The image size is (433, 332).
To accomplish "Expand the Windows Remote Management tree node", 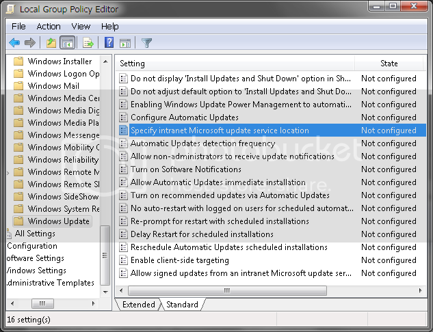I will coord(8,172).
